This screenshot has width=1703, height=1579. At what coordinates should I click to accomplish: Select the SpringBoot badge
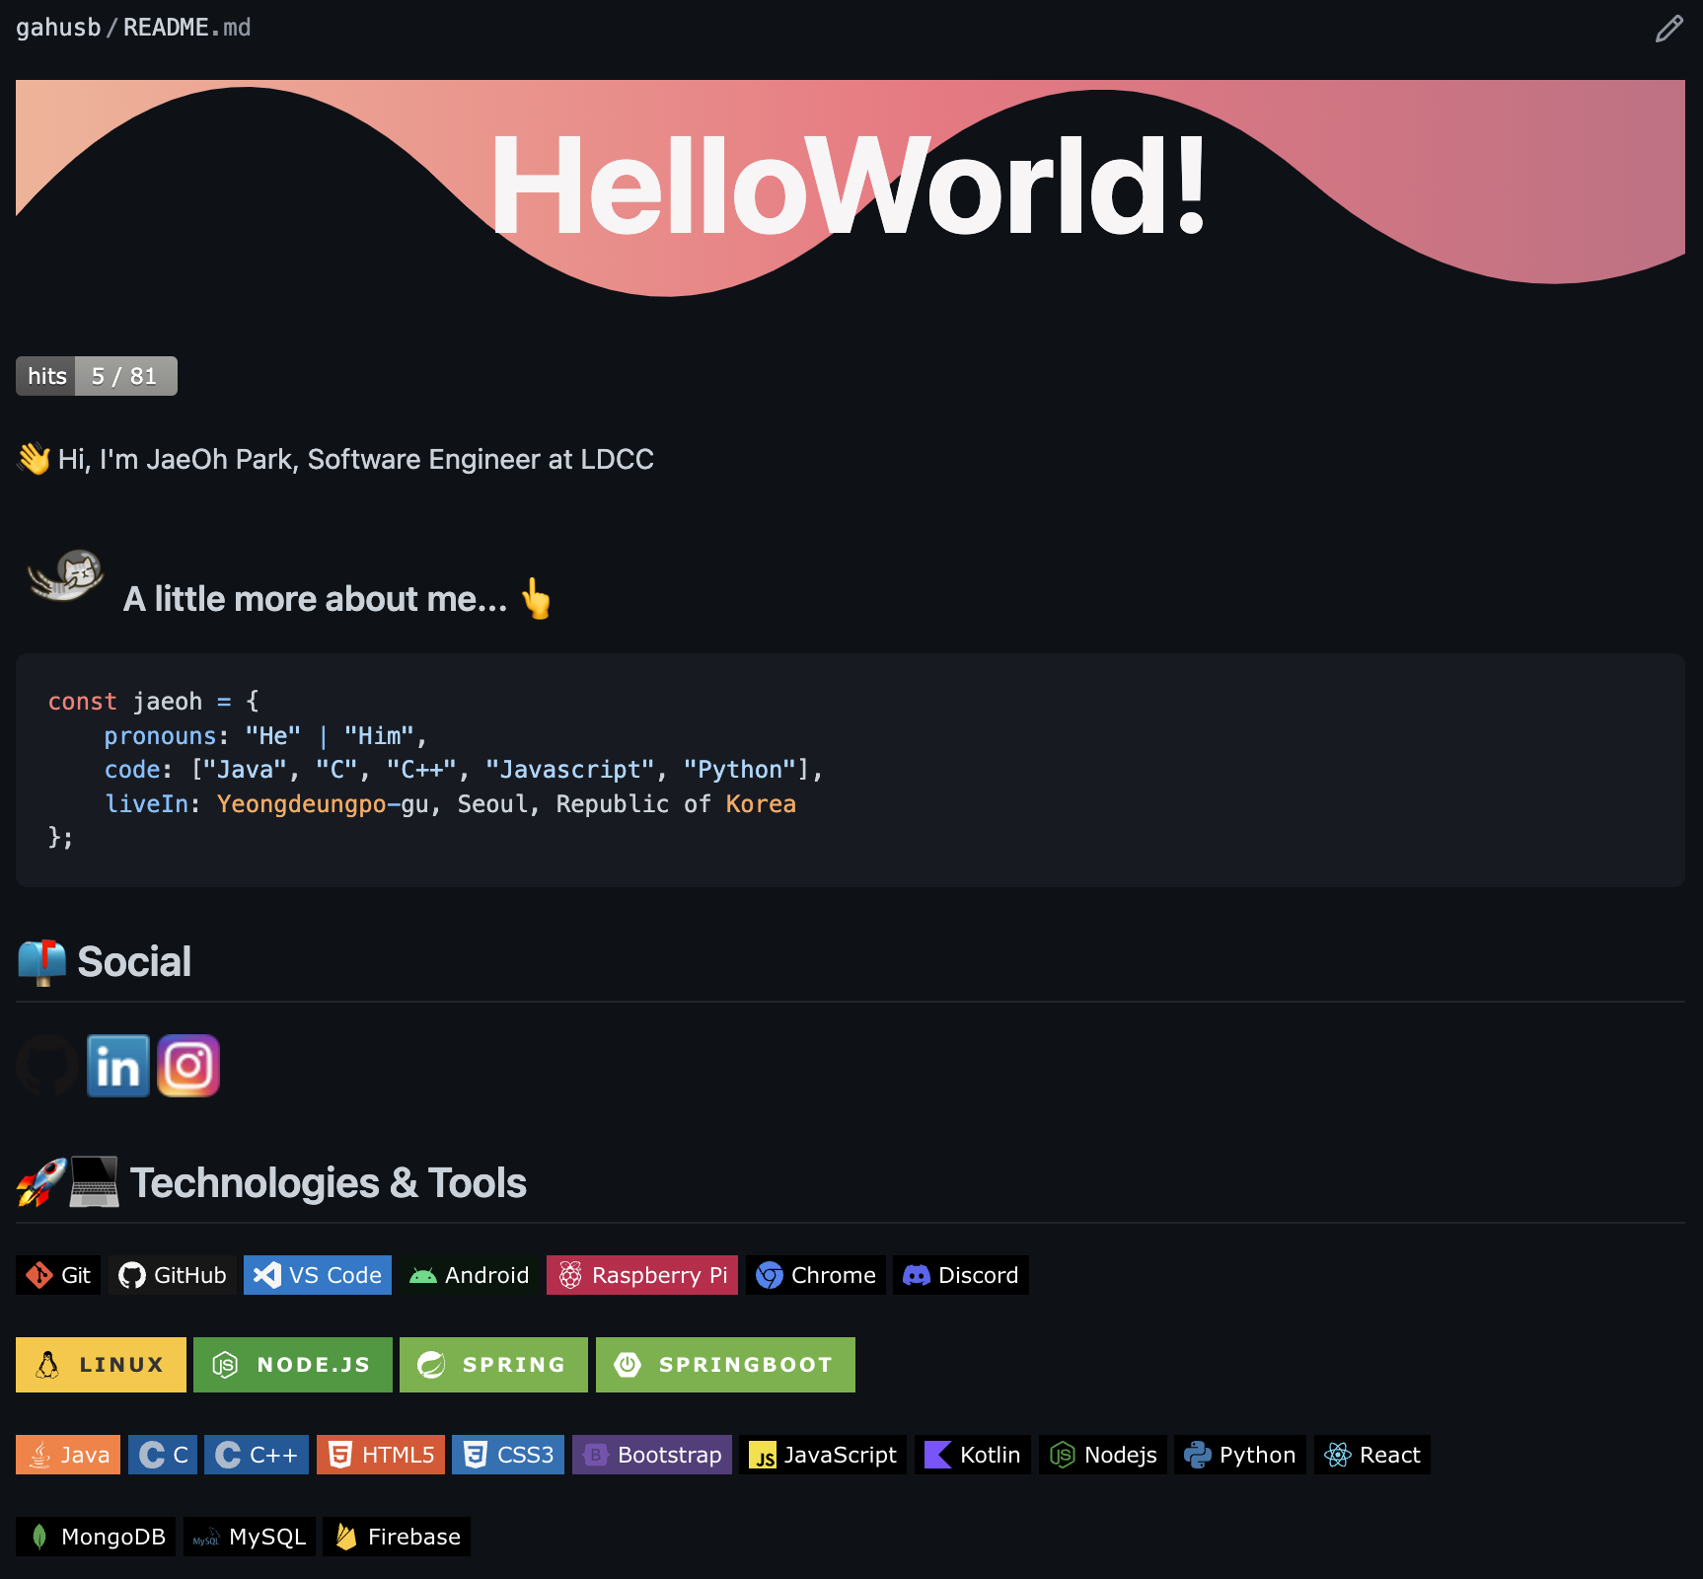pyautogui.click(x=724, y=1364)
